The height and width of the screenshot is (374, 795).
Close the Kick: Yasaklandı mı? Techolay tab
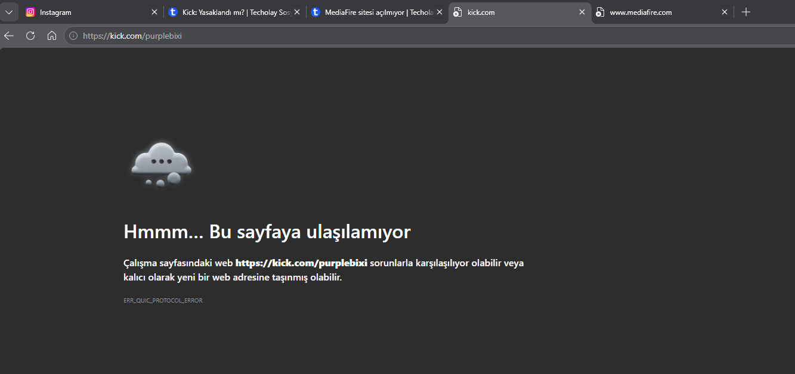[298, 12]
